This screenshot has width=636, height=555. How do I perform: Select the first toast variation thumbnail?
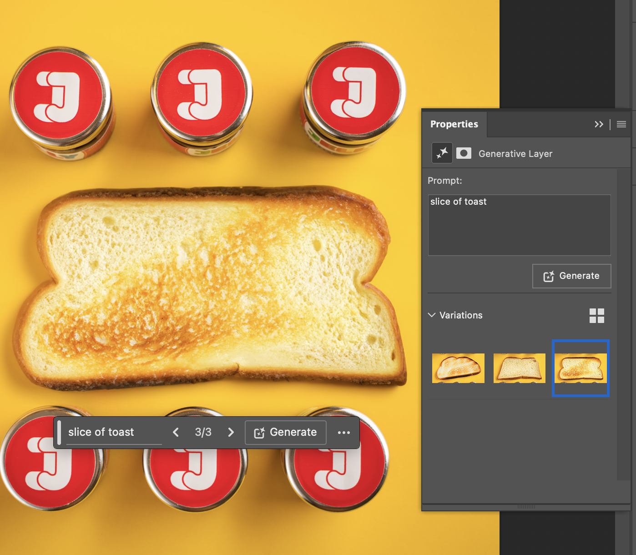tap(458, 368)
